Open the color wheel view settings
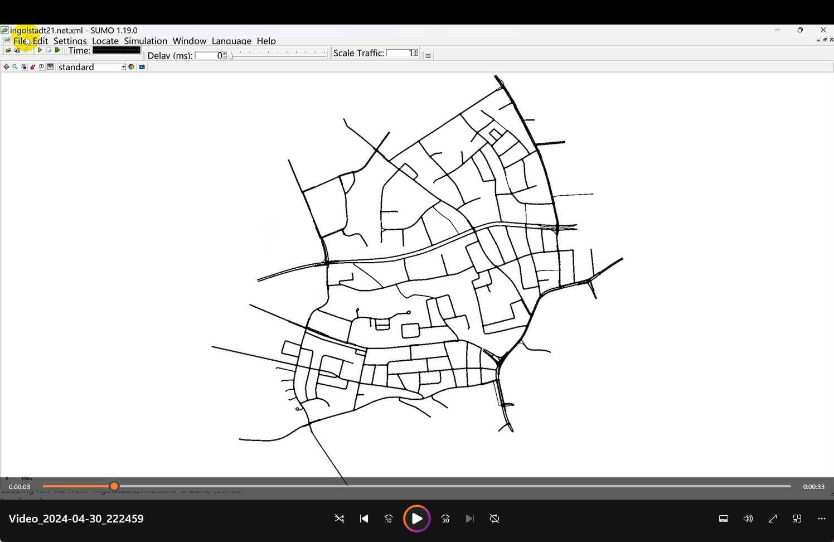834x542 pixels. click(x=131, y=67)
